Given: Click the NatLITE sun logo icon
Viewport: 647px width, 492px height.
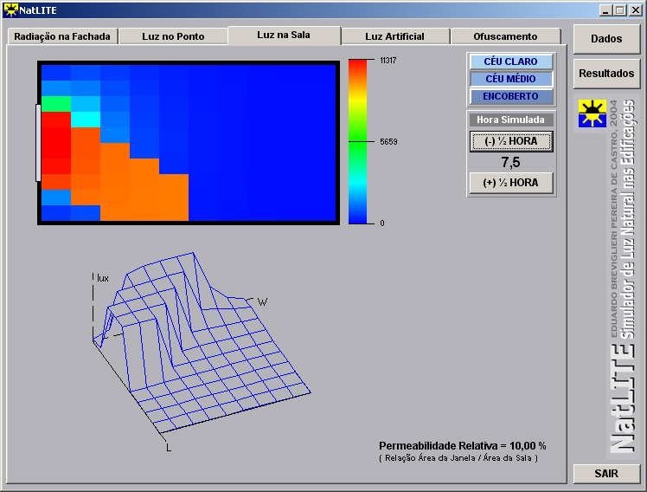Looking at the screenshot, I should pos(593,113).
